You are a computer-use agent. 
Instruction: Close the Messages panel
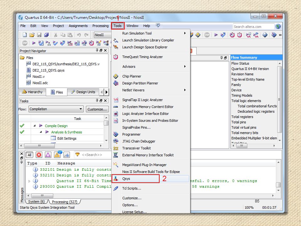(x=22, y=154)
